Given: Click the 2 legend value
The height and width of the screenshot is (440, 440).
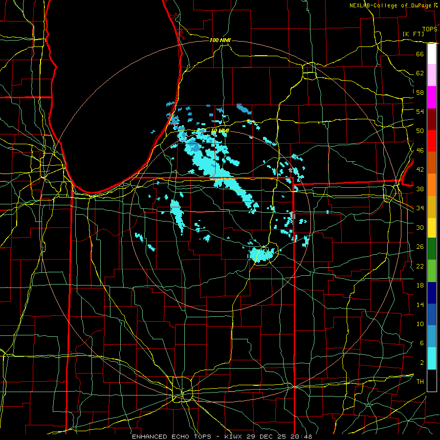Looking at the screenshot, I should click(x=422, y=363).
